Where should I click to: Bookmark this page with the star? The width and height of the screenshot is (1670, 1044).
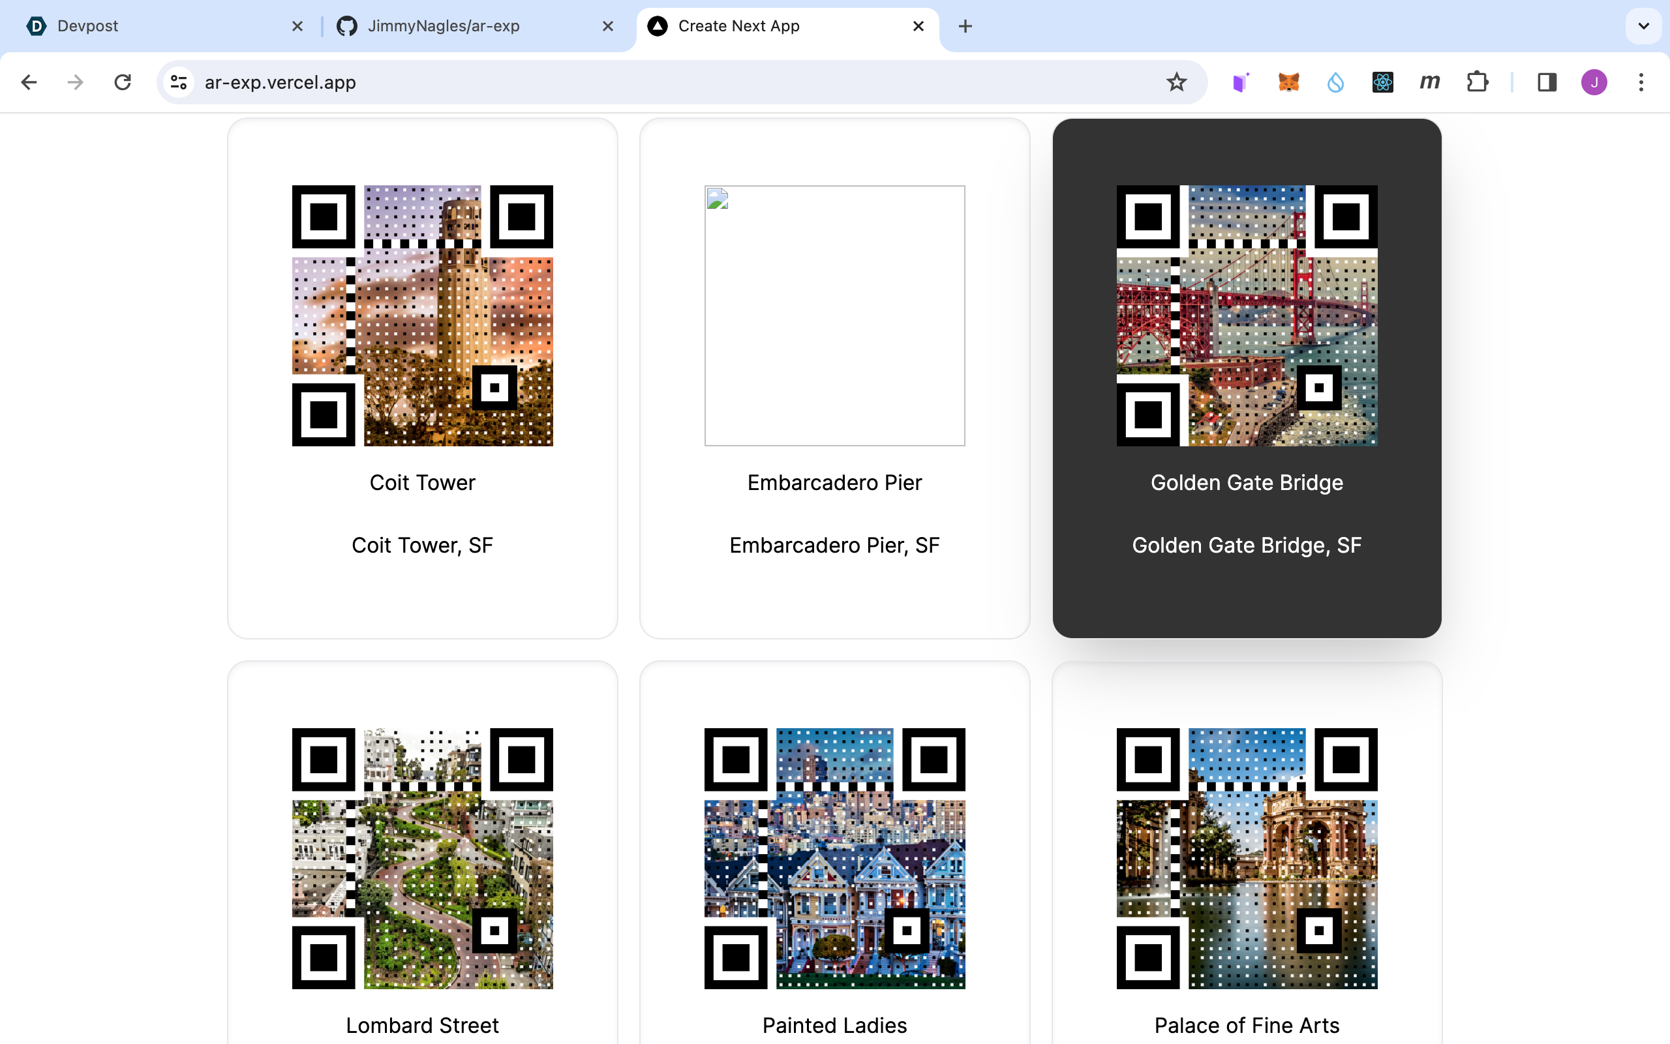click(1176, 82)
